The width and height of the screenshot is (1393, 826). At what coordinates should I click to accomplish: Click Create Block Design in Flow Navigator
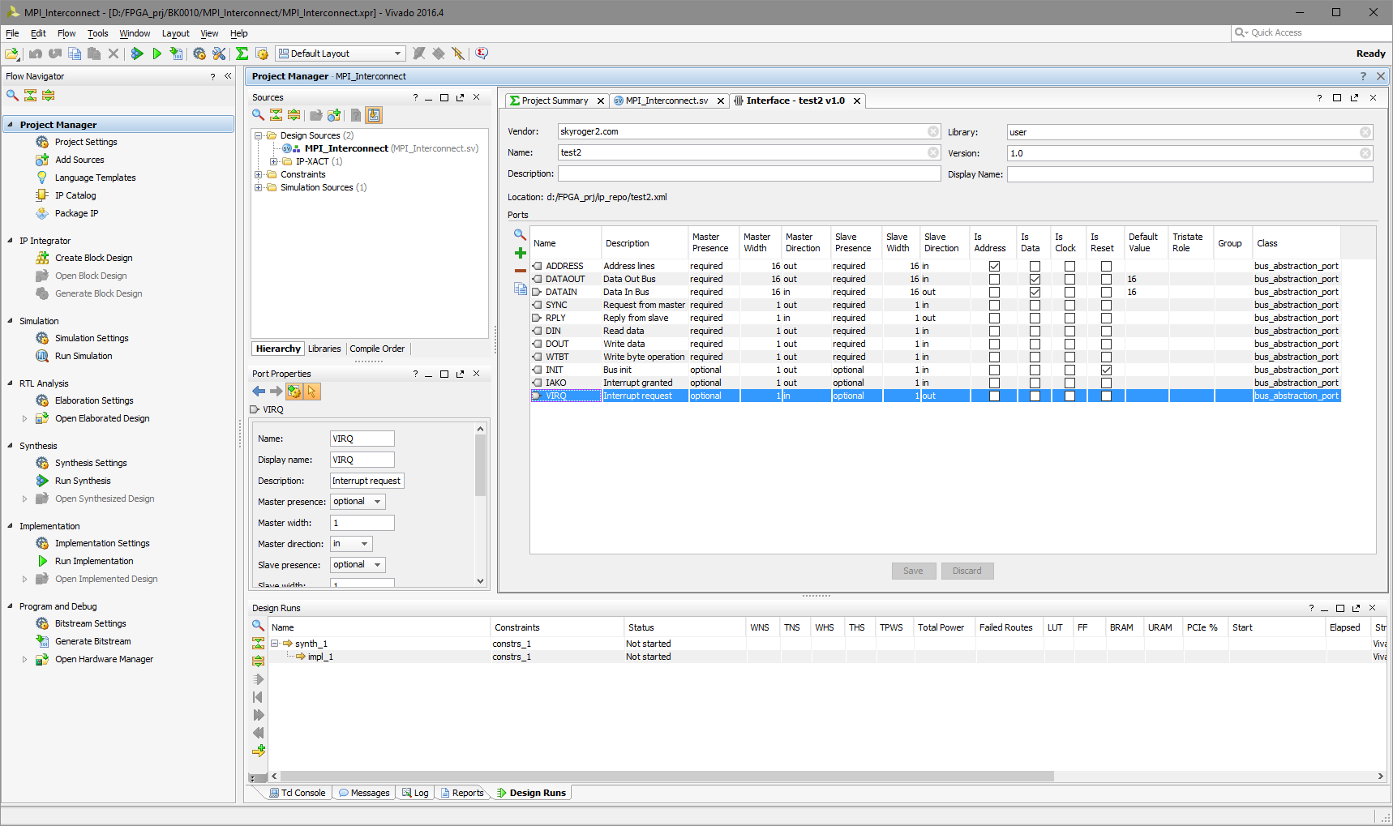(x=93, y=258)
